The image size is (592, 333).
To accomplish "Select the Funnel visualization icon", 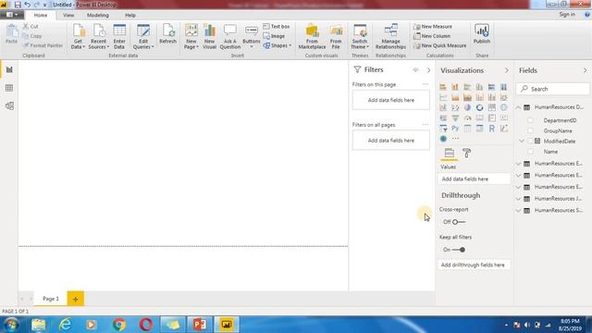I will tap(455, 118).
